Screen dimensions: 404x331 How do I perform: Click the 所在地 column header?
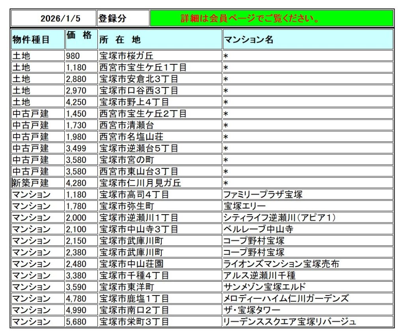(160, 39)
